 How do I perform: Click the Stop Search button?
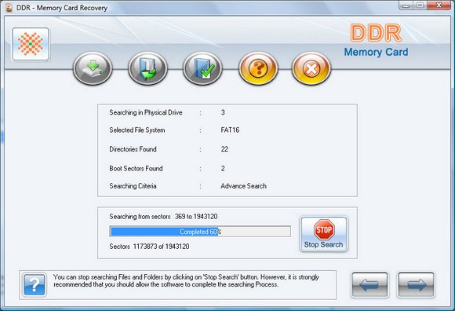[x=323, y=234]
